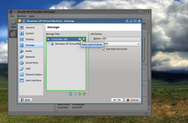188x123 pixels.
Task: Open window menu icon on Settings titlebar
Action: [x=24, y=21]
